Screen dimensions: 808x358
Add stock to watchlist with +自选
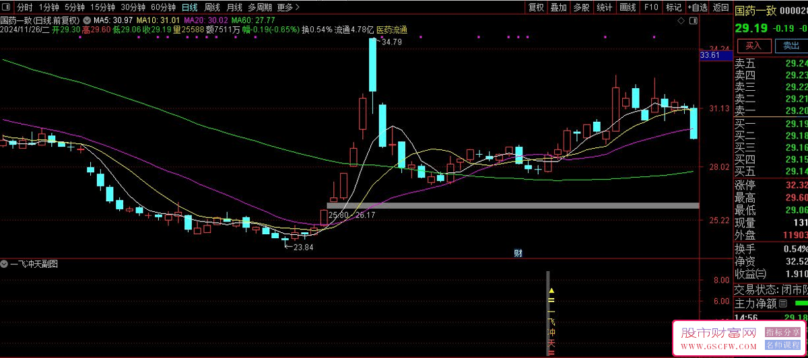coord(697,7)
